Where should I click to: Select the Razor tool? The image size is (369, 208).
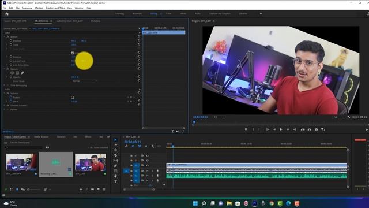point(115,155)
